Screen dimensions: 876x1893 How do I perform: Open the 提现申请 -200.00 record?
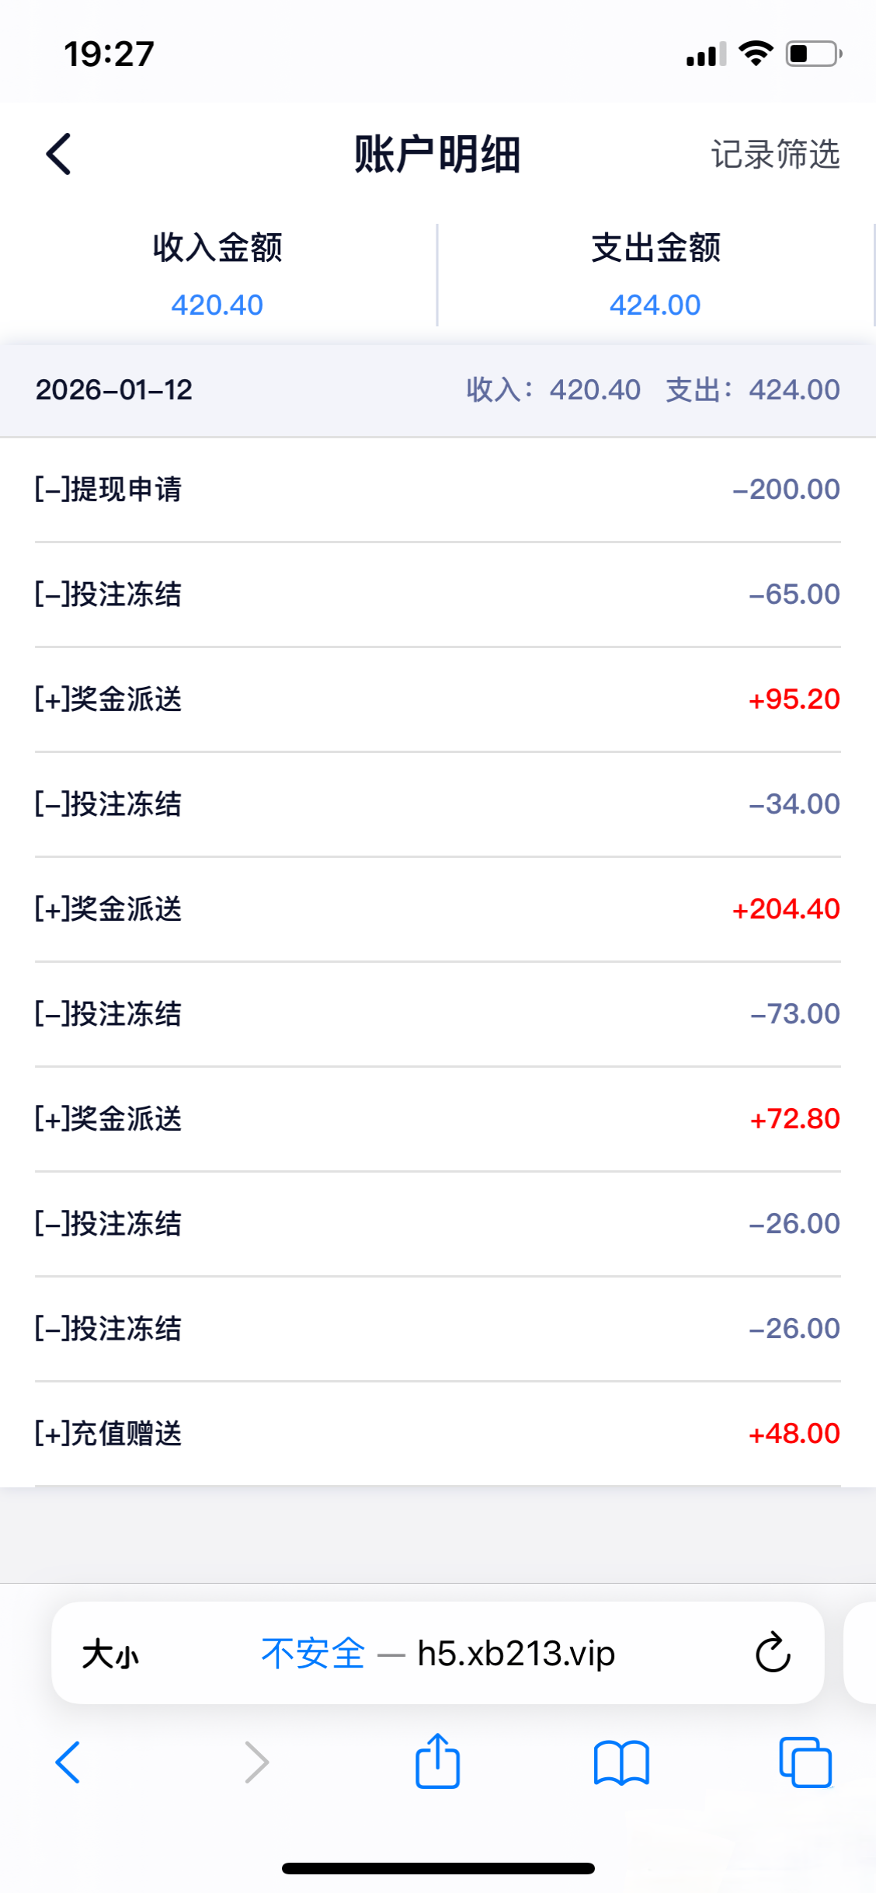coord(438,490)
